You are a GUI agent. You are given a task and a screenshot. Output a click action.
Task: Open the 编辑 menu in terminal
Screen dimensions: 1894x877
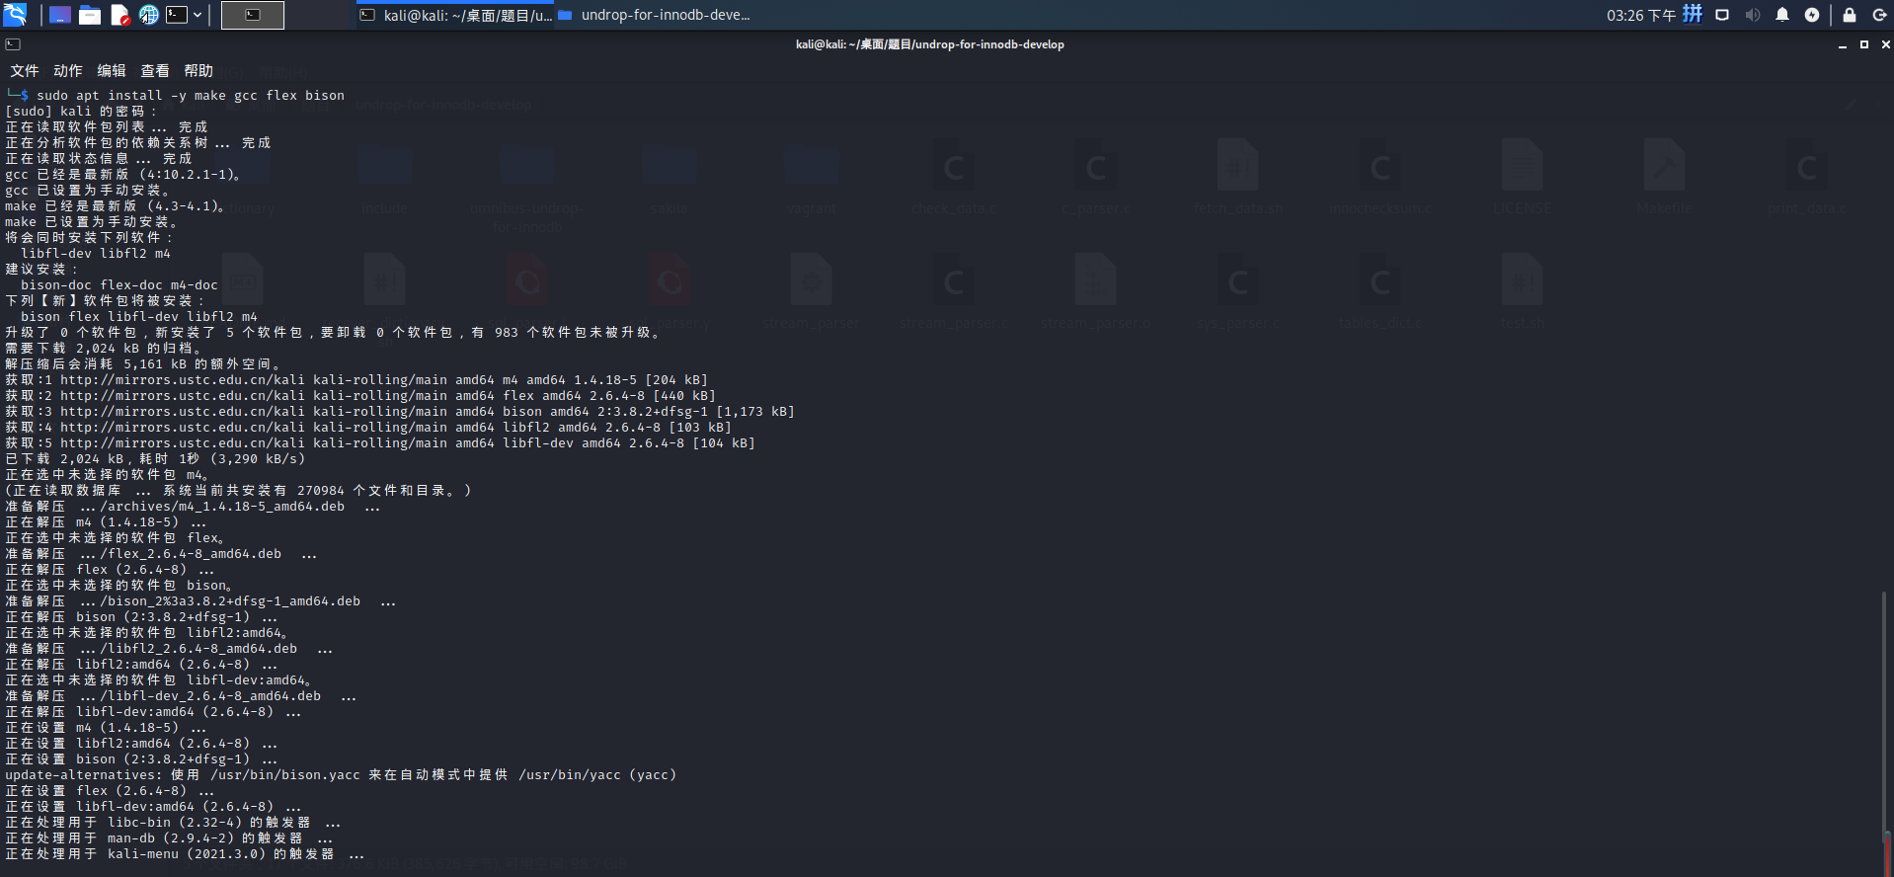click(112, 71)
